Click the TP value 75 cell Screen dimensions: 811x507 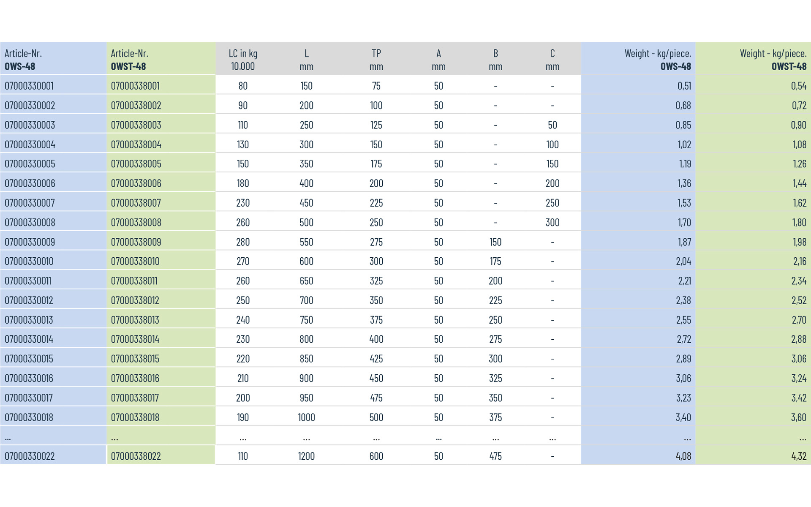coord(376,86)
